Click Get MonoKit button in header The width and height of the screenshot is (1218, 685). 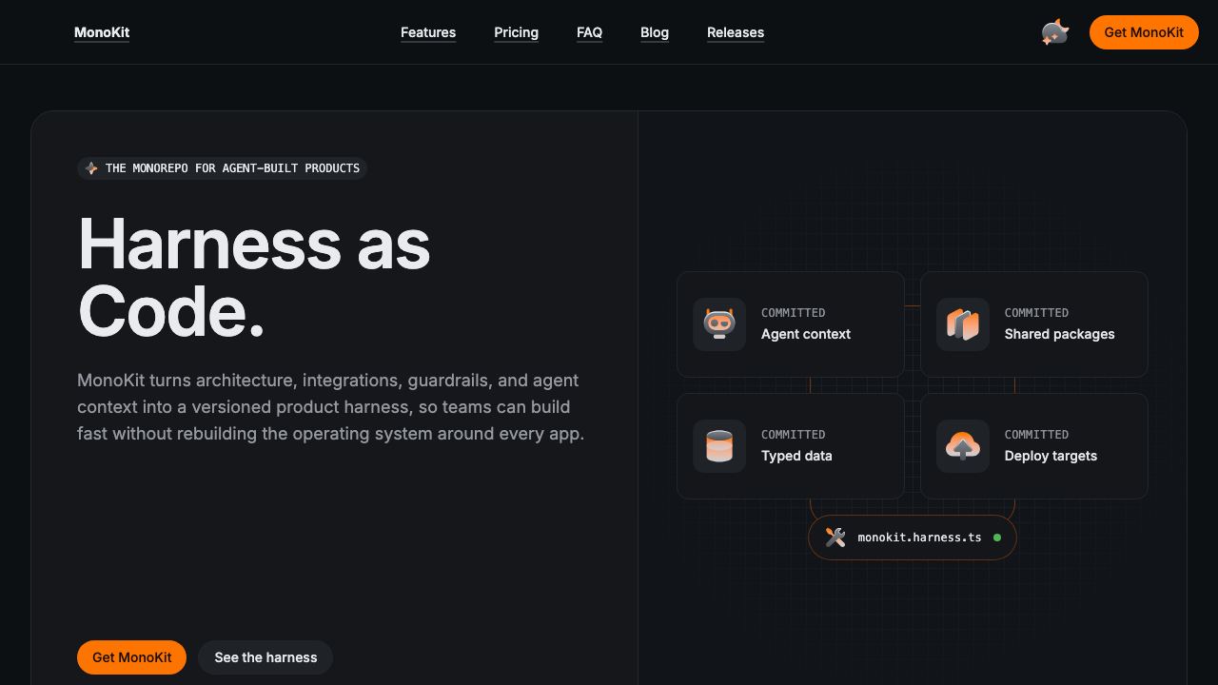pyautogui.click(x=1144, y=32)
